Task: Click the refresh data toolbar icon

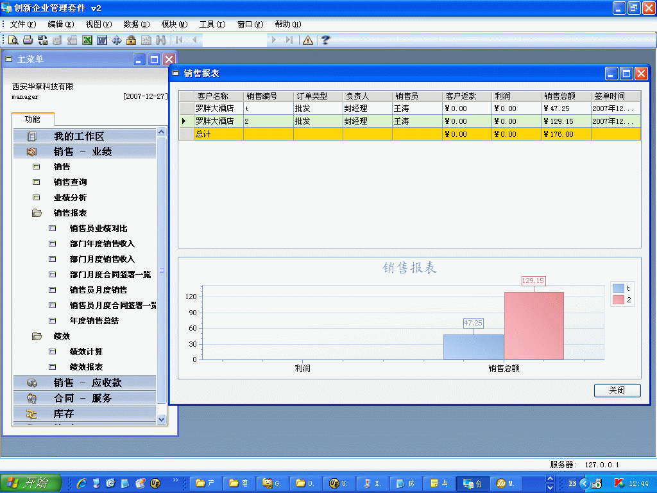Action: pyautogui.click(x=42, y=40)
